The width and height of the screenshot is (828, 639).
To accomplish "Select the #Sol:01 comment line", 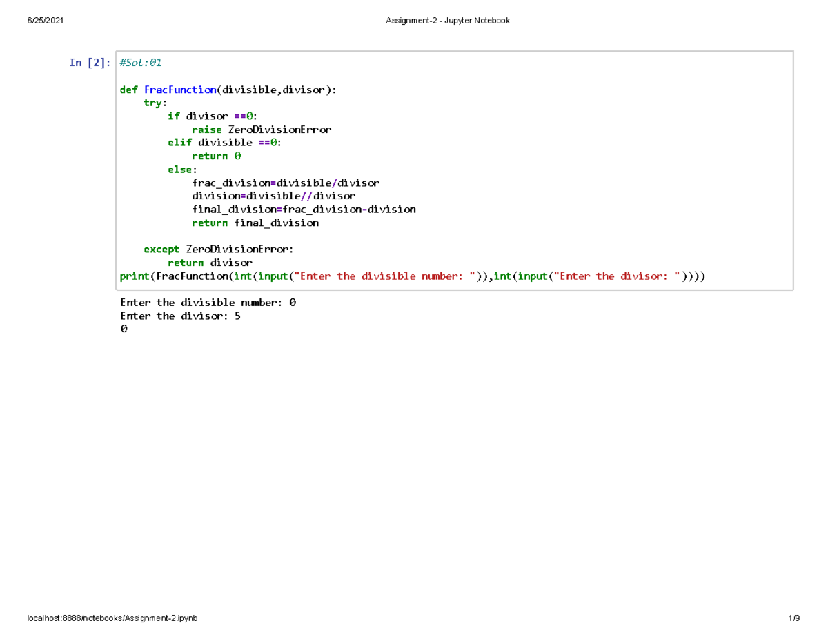I will point(140,62).
